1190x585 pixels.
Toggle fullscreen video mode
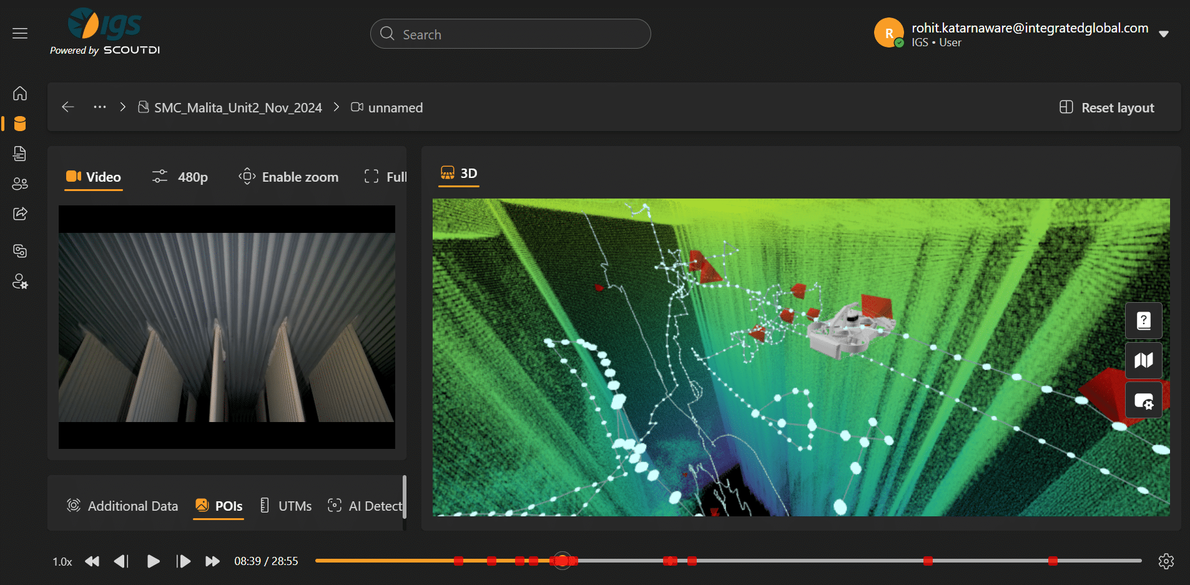(385, 177)
